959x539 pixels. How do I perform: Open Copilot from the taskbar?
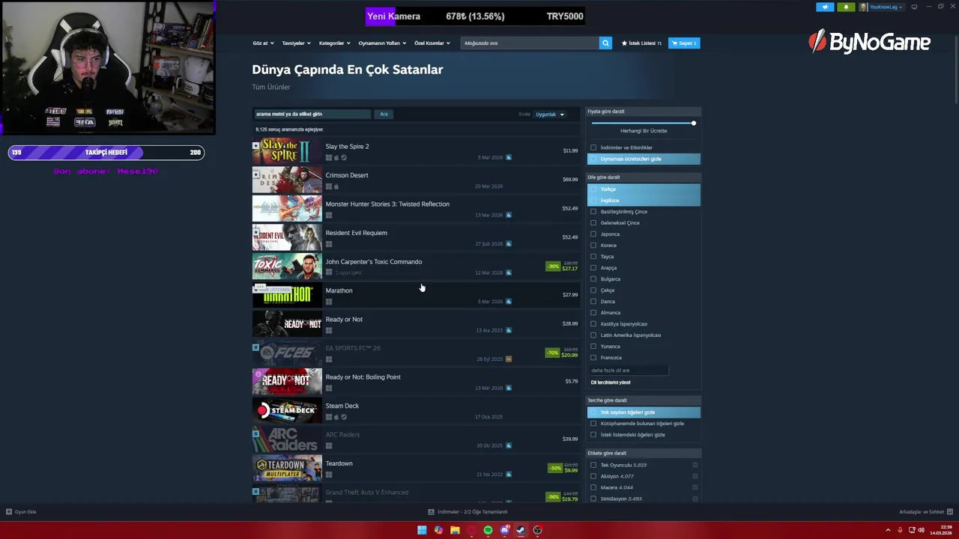[438, 530]
